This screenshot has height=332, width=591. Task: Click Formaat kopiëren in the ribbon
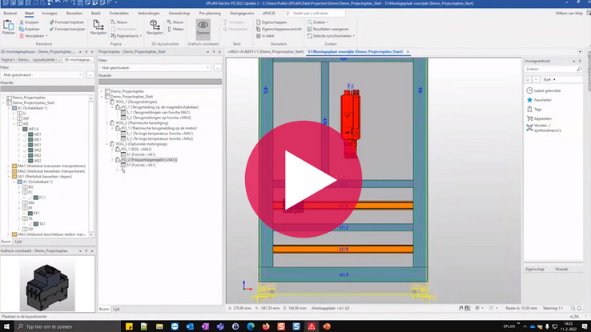[67, 22]
